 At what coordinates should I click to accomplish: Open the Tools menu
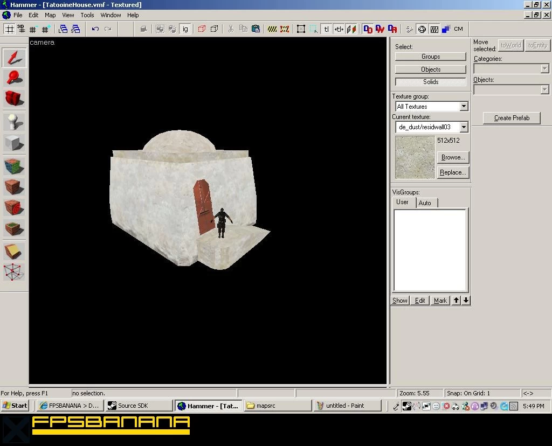[x=87, y=15]
